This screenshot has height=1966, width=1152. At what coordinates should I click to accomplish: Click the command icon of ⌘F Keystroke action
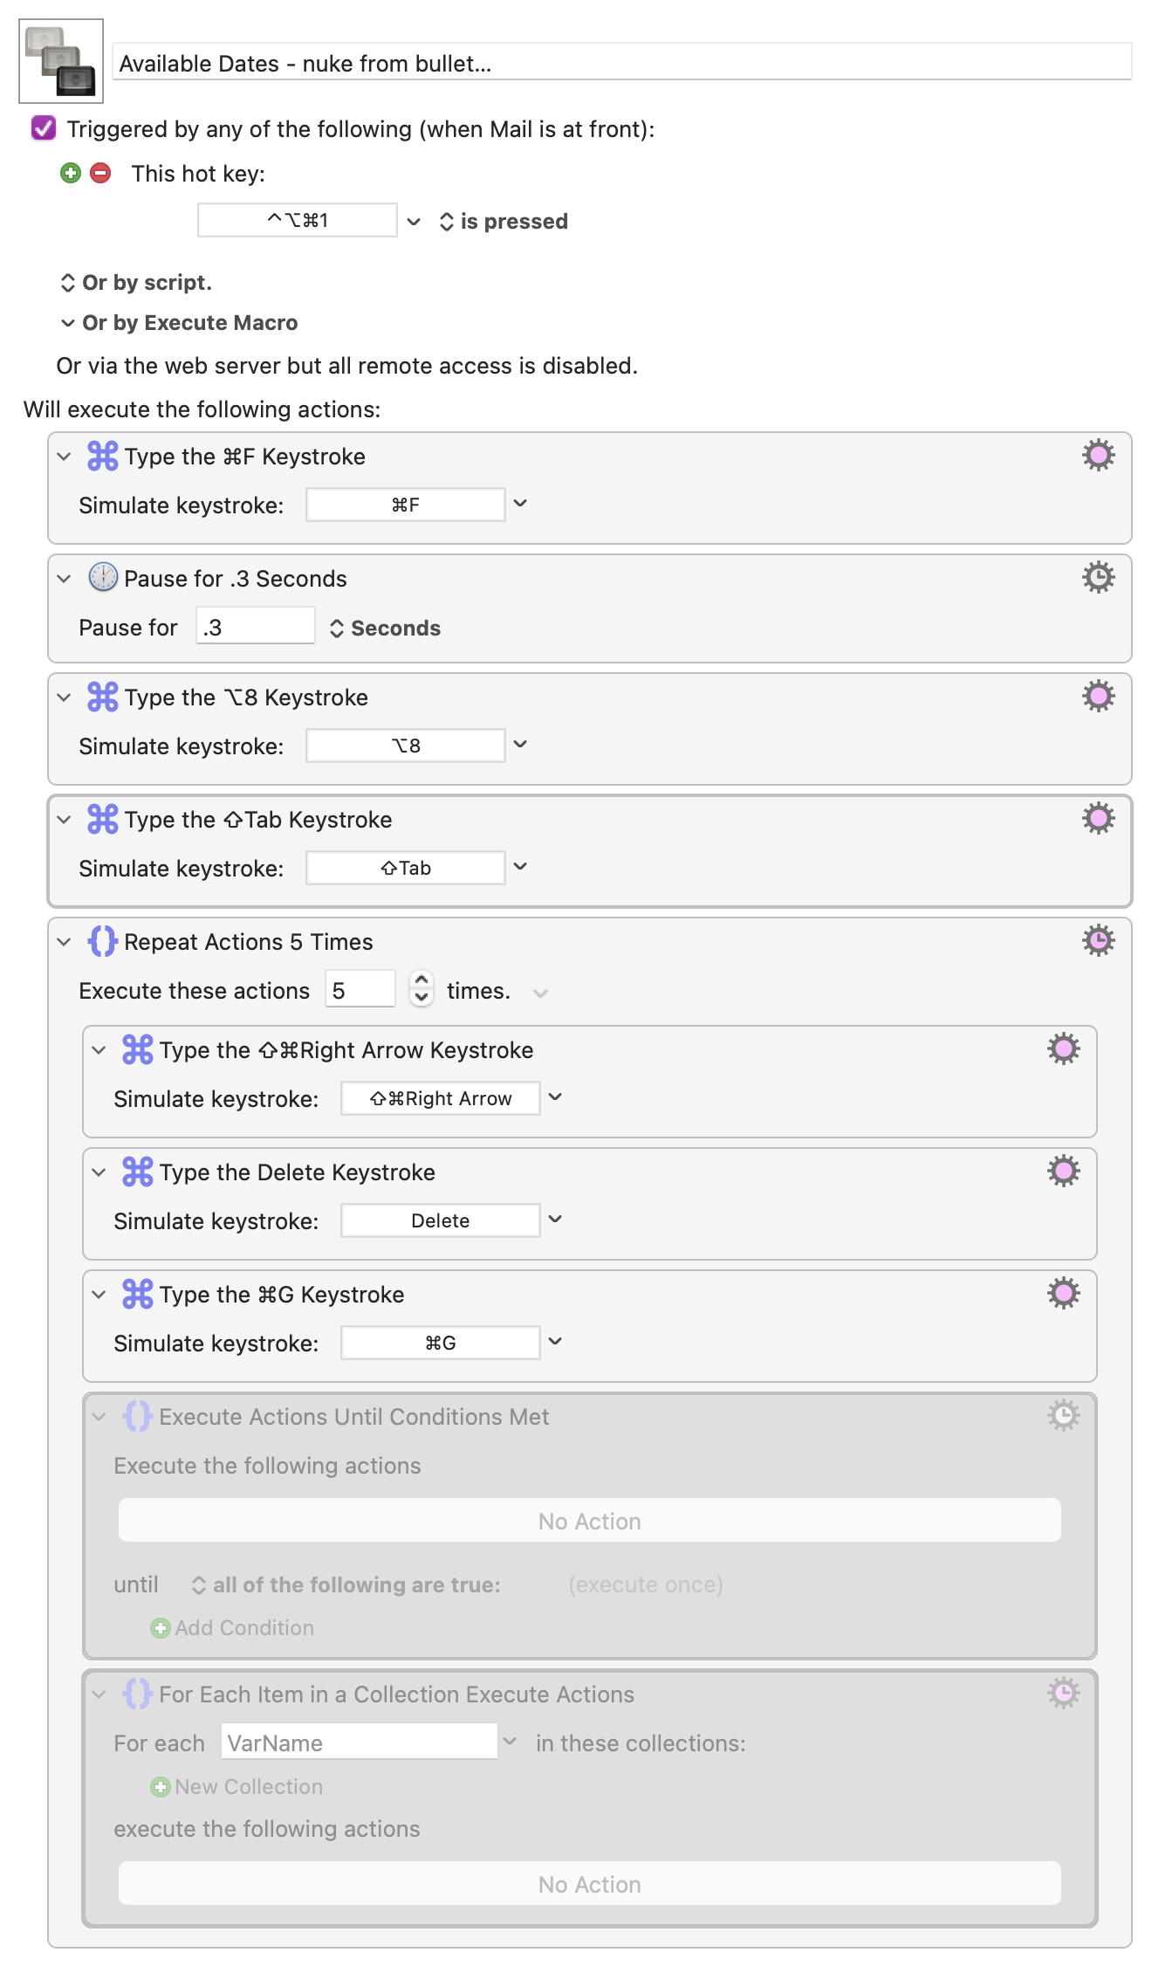103,456
